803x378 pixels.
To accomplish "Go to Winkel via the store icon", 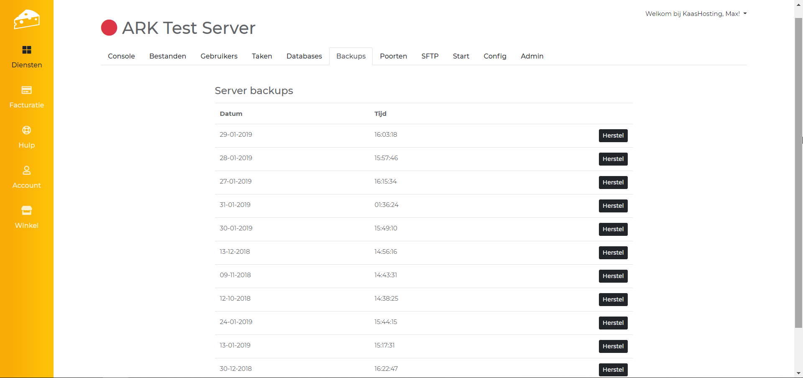I will tap(27, 210).
